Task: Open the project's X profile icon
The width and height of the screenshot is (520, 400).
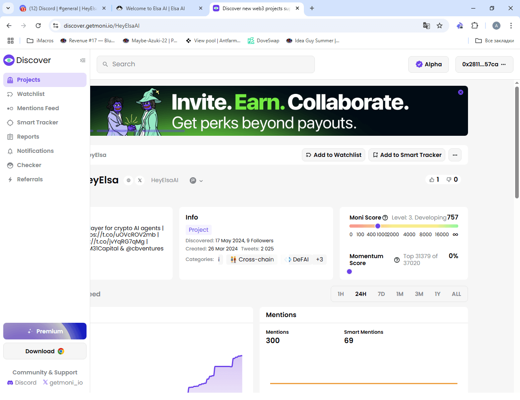Action: pos(140,180)
